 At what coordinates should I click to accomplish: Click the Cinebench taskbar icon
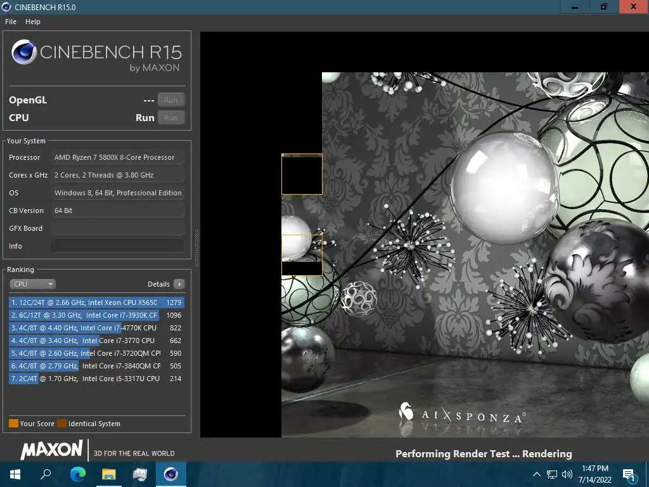[171, 474]
